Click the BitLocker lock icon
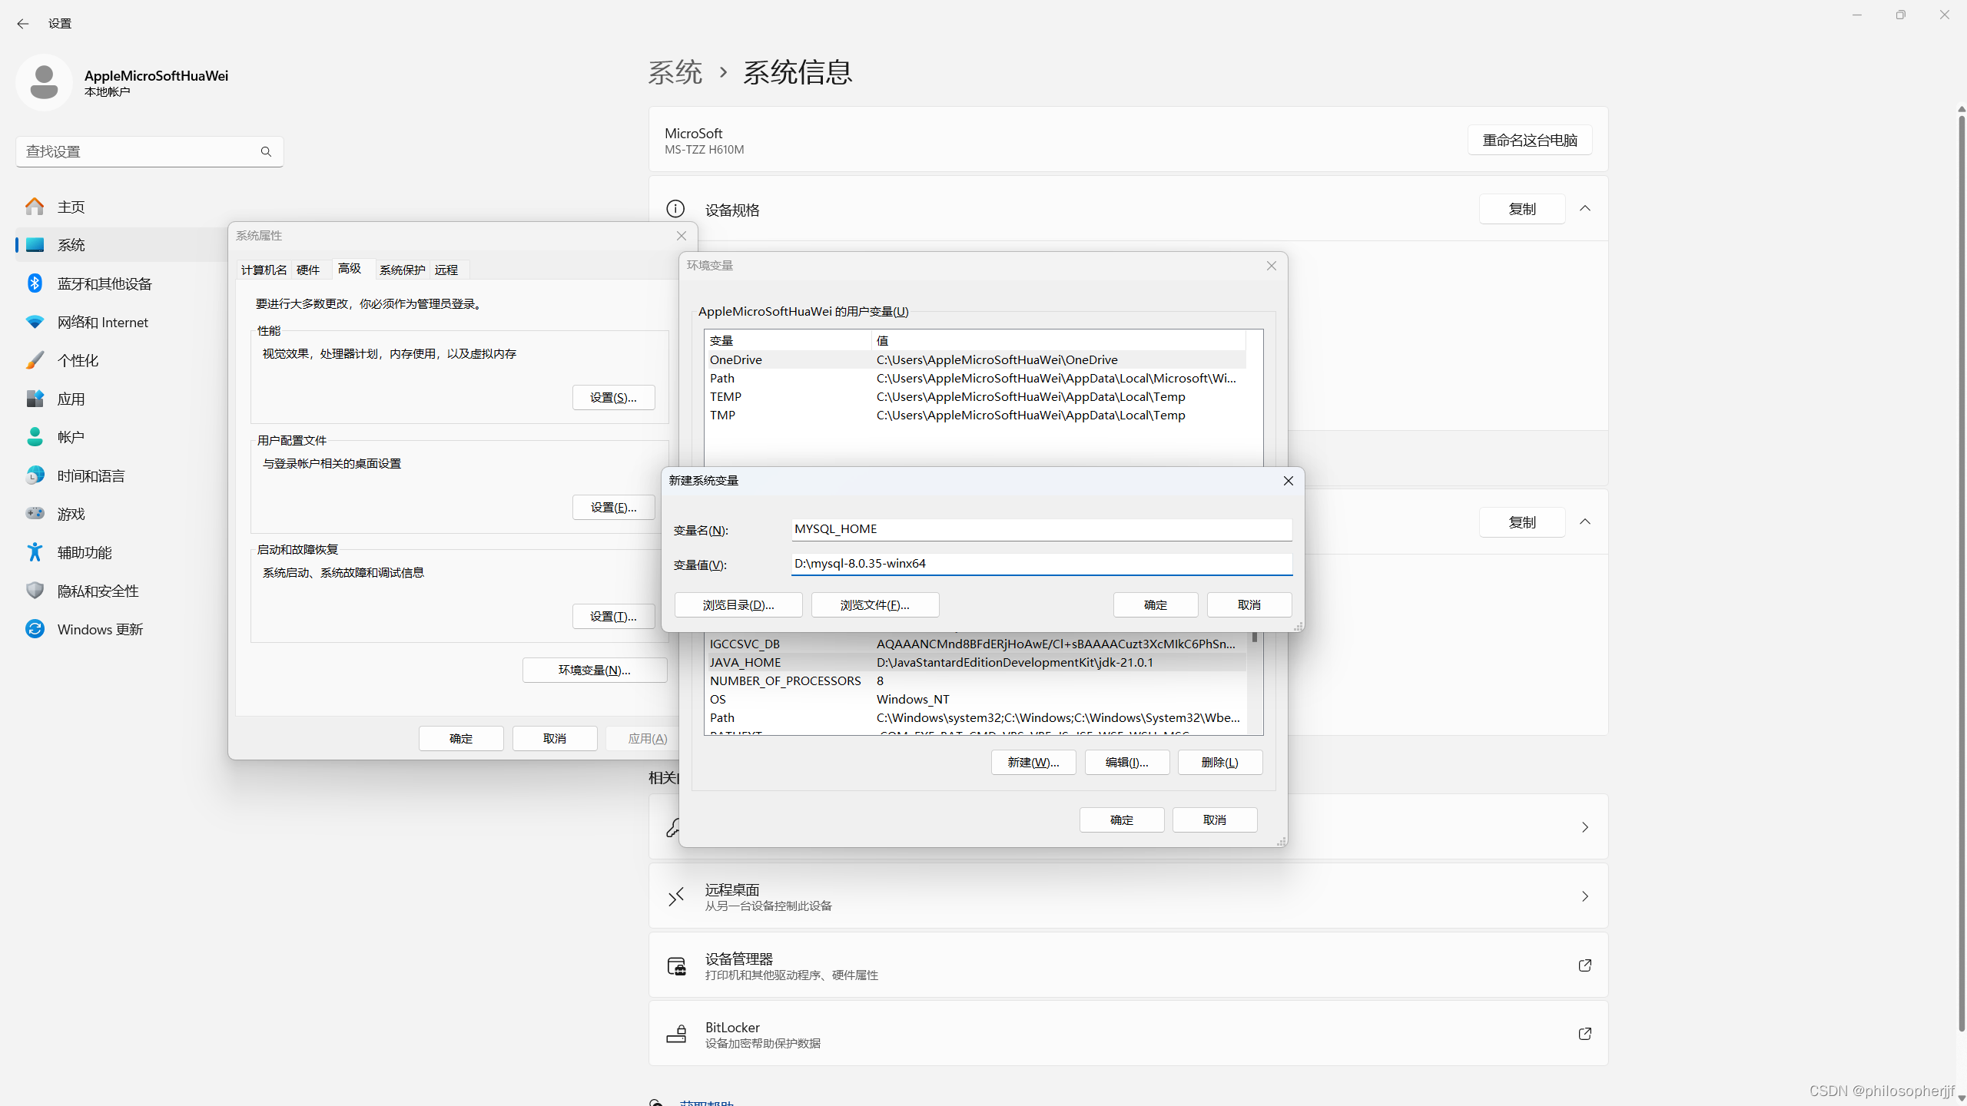This screenshot has width=1967, height=1106. coord(676,1034)
